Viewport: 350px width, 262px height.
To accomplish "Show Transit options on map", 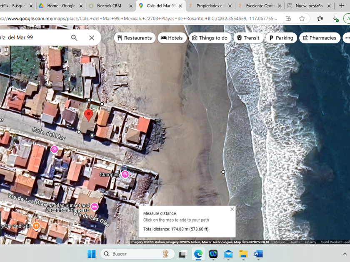I will [248, 38].
